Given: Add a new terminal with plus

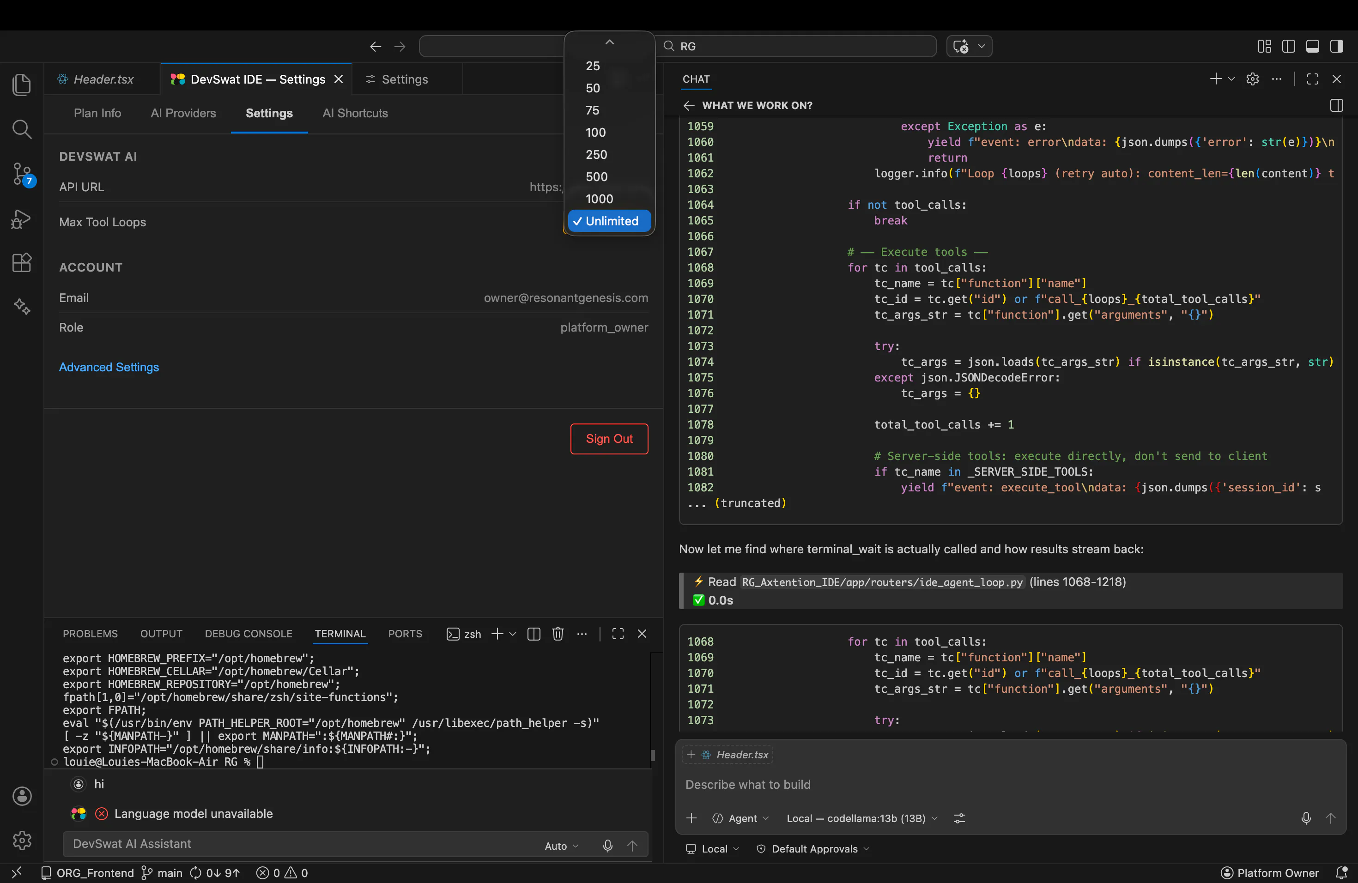Looking at the screenshot, I should (x=497, y=634).
